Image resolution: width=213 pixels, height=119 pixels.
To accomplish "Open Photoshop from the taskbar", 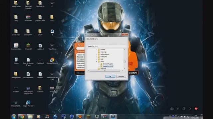I will [x=64, y=117].
